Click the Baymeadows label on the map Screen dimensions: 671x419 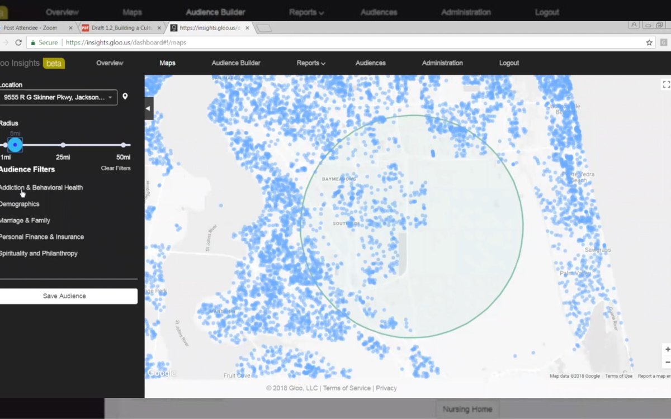click(338, 179)
